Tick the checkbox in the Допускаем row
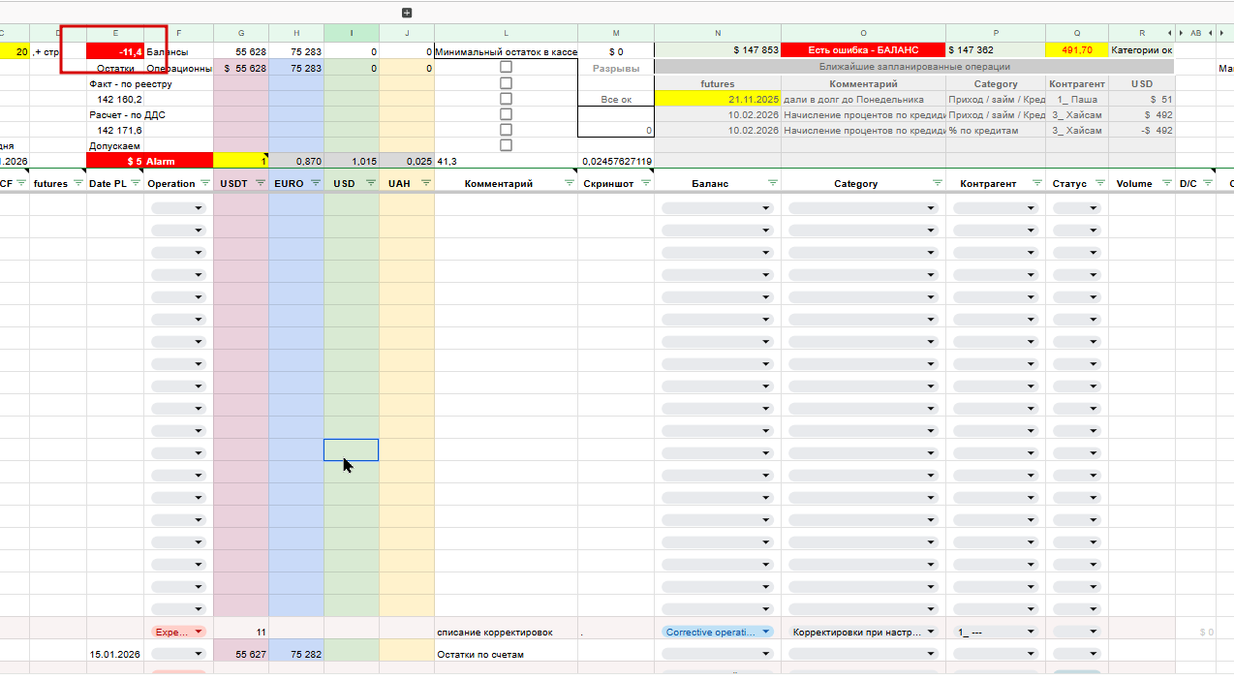 coord(506,145)
